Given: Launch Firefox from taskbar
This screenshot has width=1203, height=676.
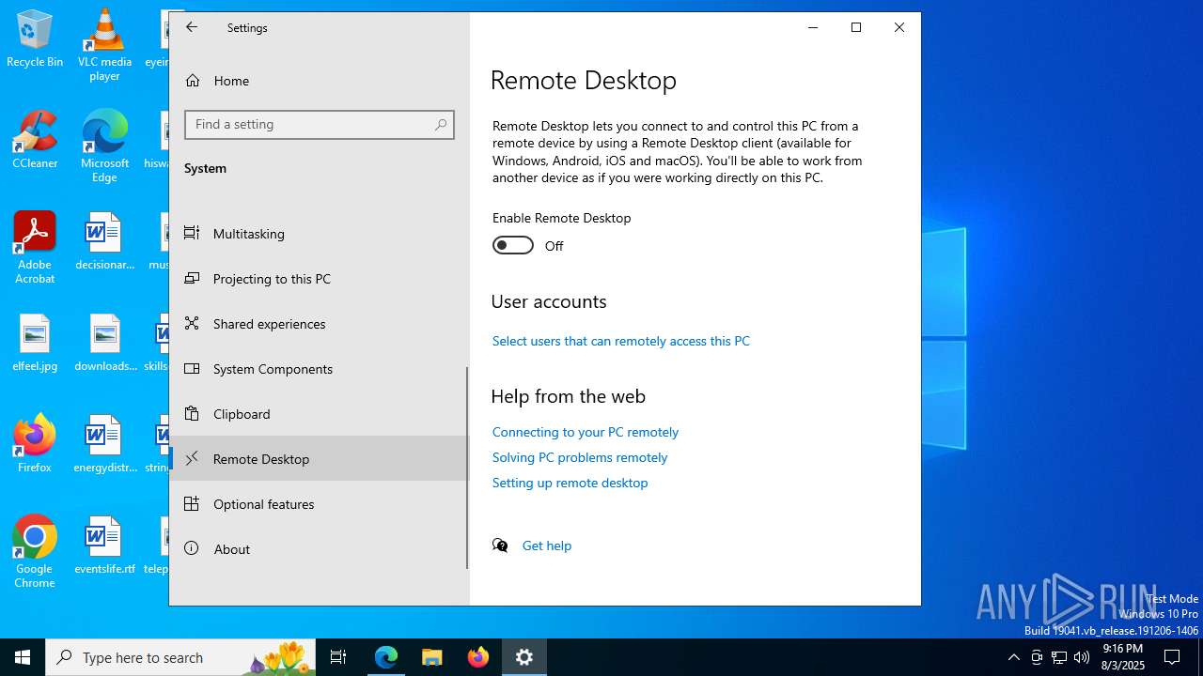Looking at the screenshot, I should (x=478, y=657).
